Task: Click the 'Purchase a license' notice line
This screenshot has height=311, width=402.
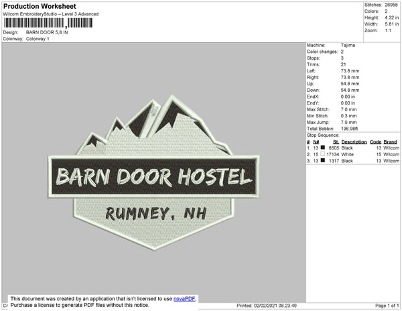Action: pyautogui.click(x=80, y=305)
